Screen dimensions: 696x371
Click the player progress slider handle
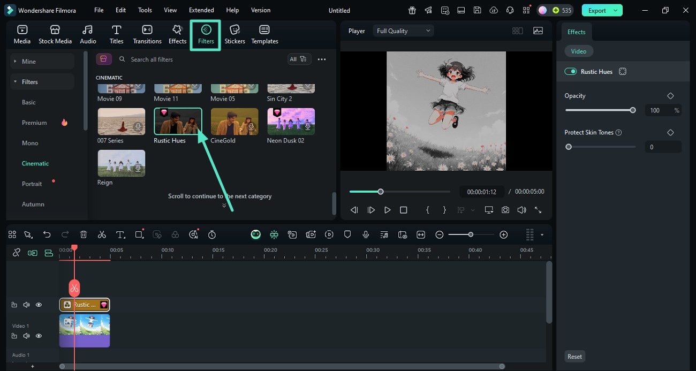tap(381, 192)
